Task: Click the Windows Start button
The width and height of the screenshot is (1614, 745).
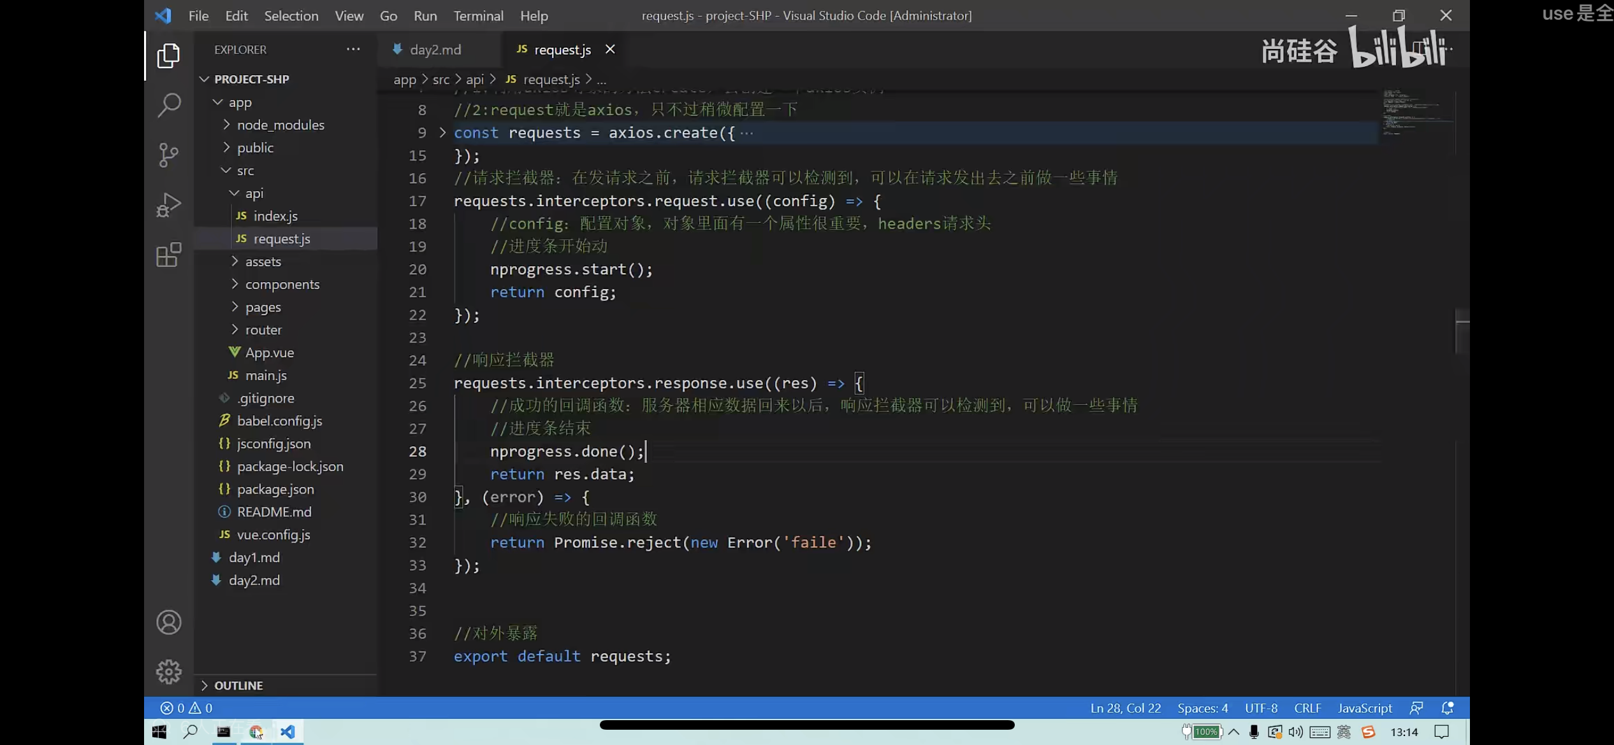Action: click(x=159, y=732)
